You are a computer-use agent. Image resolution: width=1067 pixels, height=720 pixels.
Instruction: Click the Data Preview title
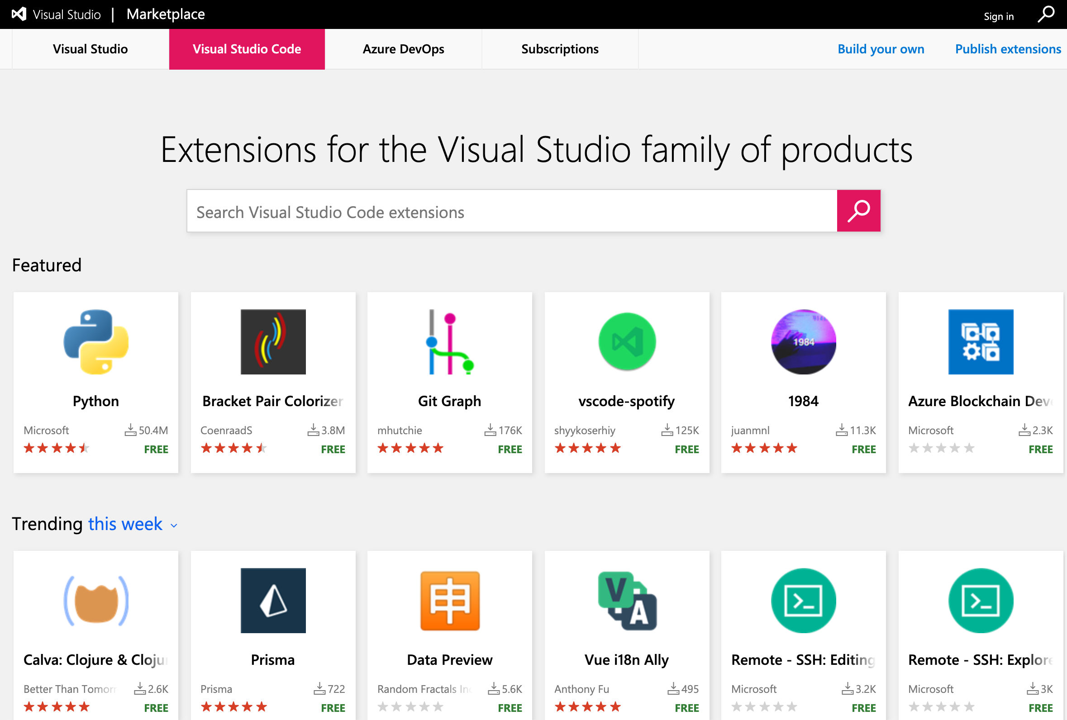(x=450, y=660)
